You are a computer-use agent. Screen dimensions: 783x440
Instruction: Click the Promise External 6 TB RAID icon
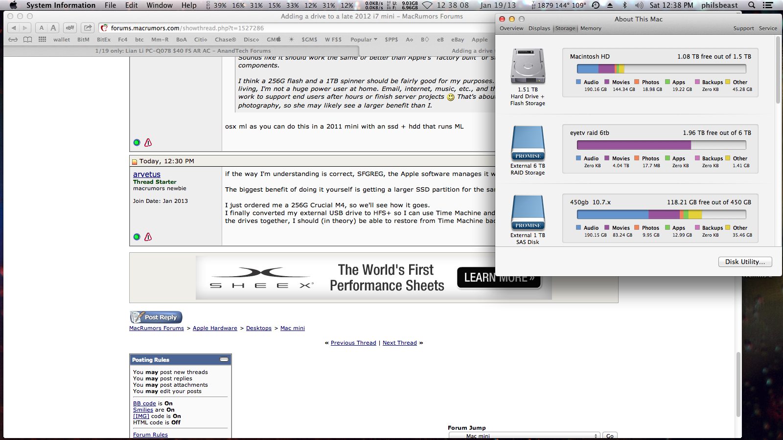coord(528,143)
